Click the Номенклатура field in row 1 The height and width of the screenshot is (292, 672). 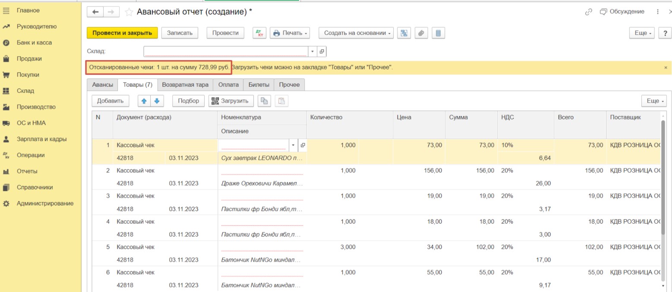[254, 145]
